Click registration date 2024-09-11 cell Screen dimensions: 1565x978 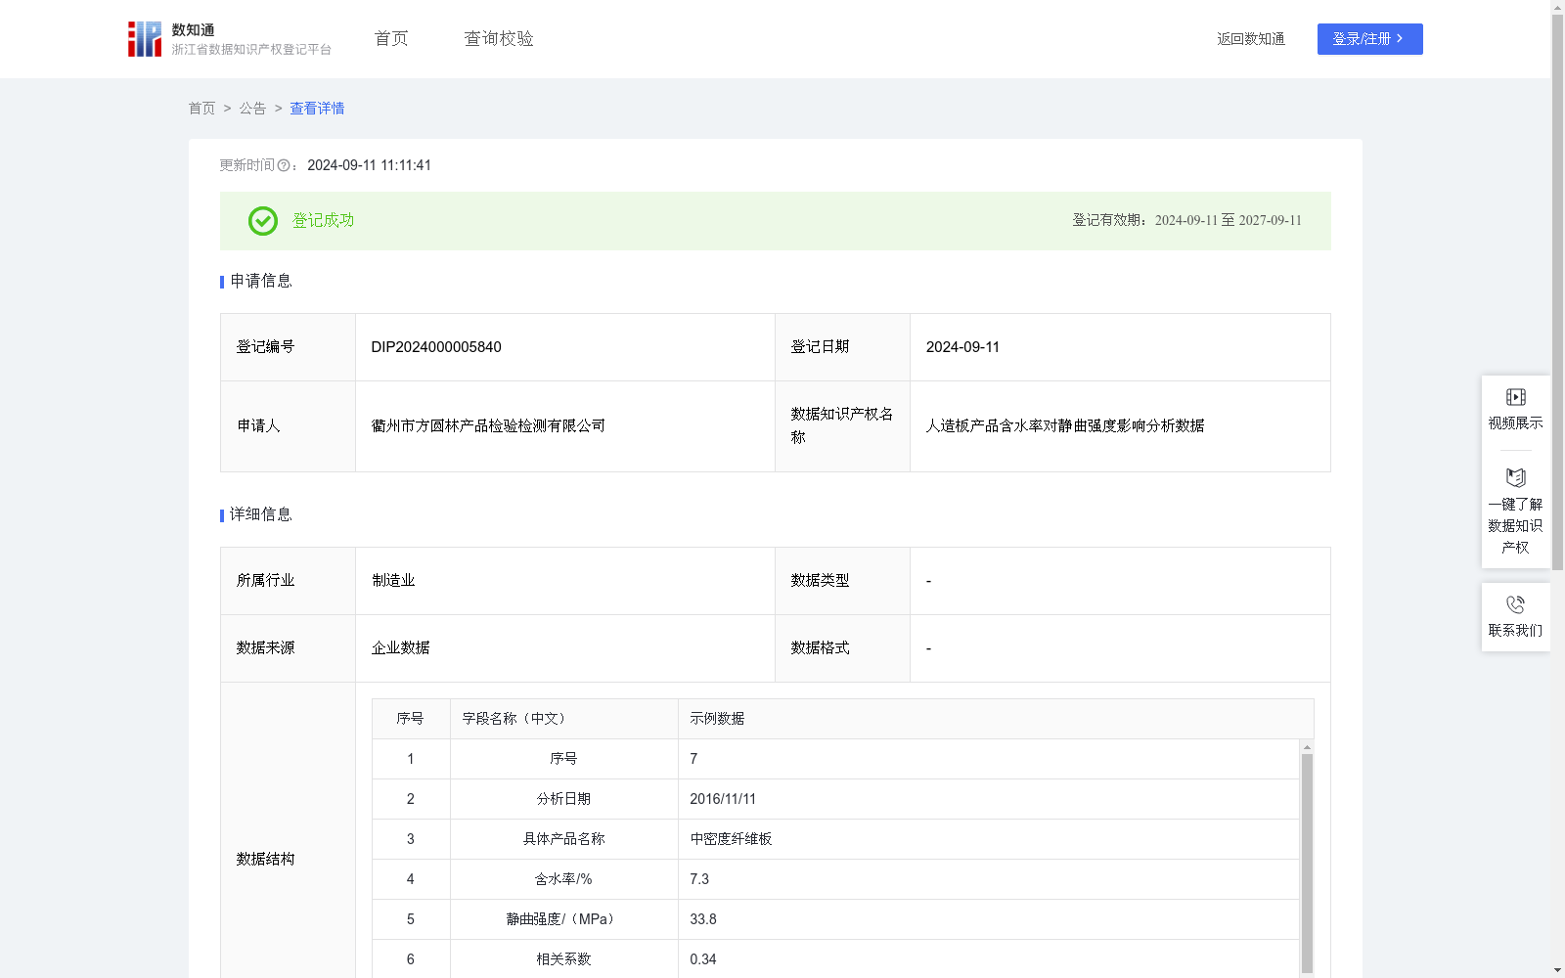[1120, 347]
